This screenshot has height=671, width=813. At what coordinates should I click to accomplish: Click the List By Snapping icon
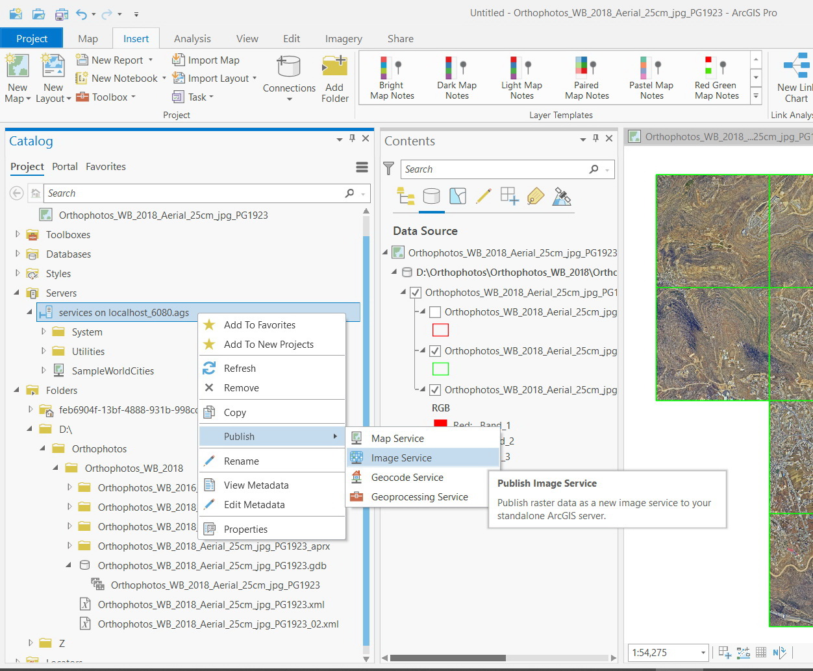509,196
